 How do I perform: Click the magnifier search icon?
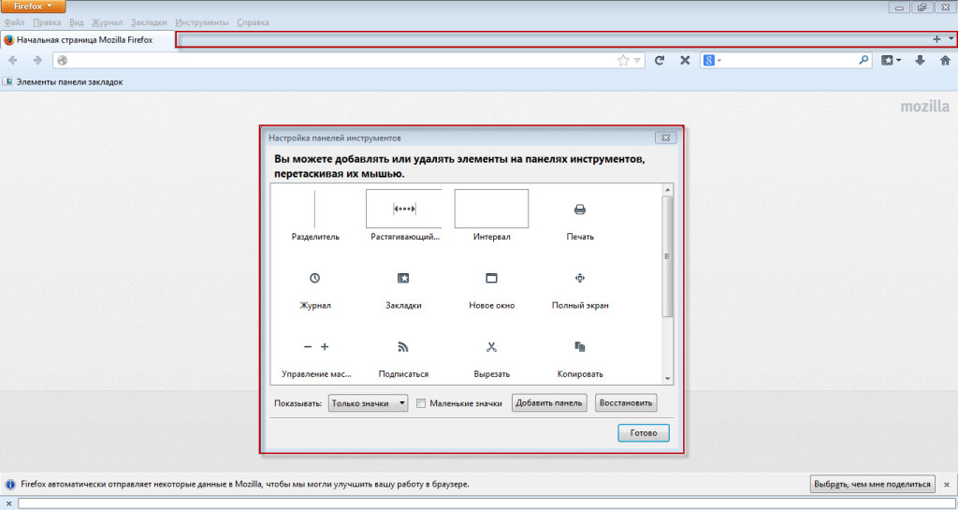pyautogui.click(x=864, y=60)
